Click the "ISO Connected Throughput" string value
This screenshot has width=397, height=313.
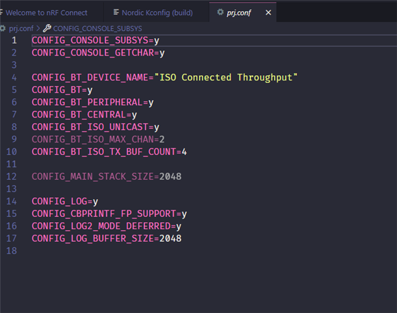(x=226, y=77)
